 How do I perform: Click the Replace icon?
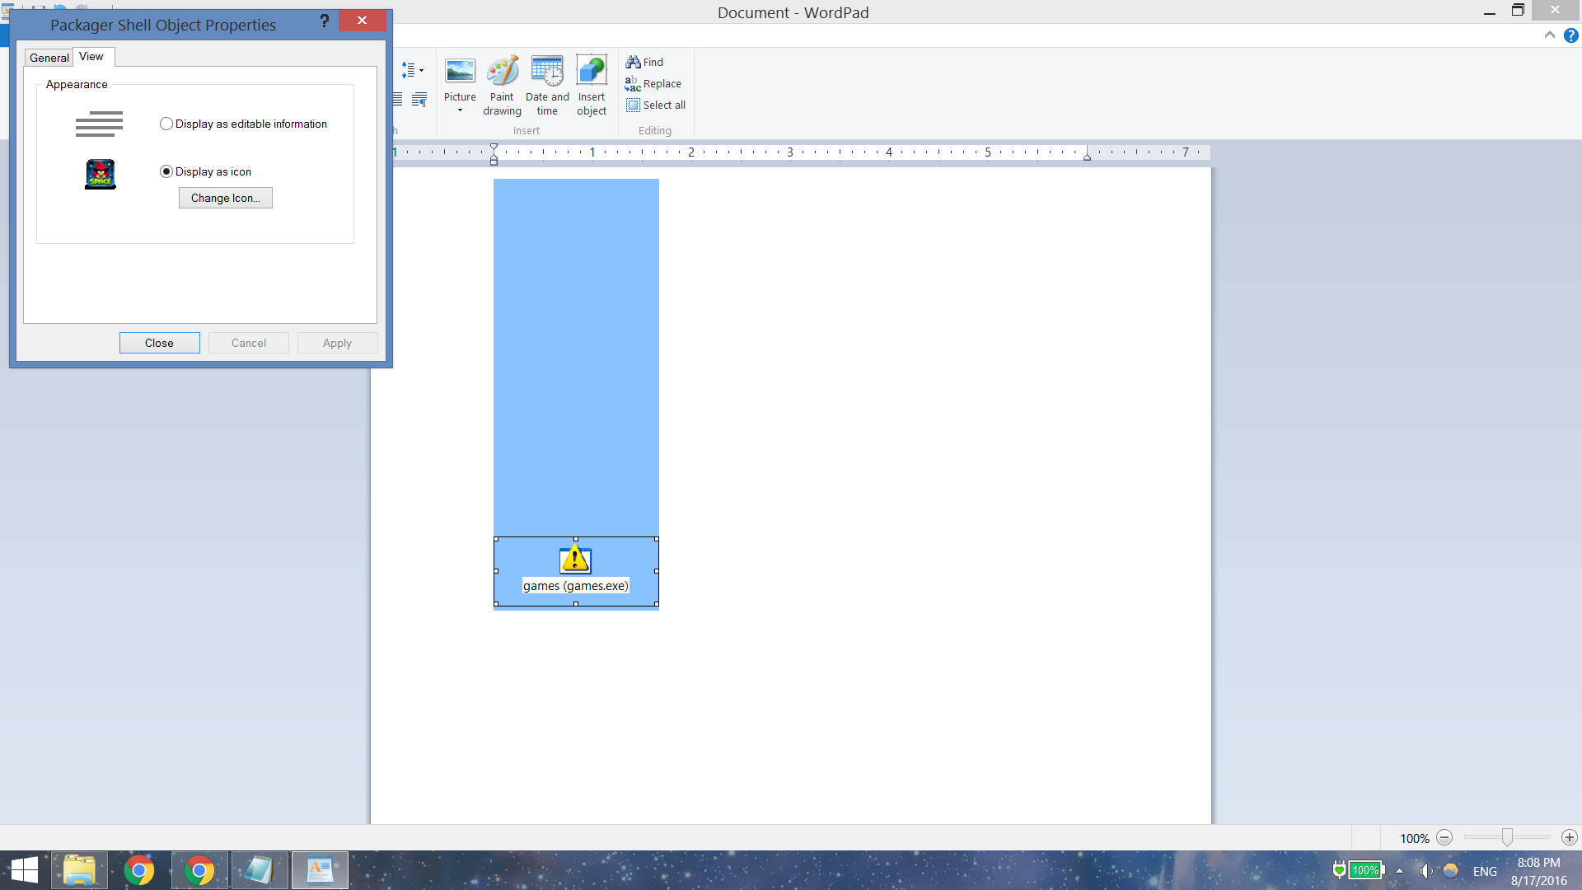633,84
